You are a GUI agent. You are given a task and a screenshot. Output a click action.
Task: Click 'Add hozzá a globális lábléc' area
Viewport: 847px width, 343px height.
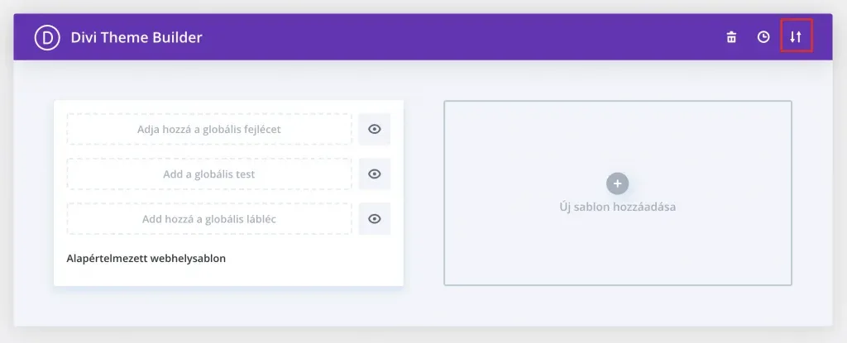point(209,219)
